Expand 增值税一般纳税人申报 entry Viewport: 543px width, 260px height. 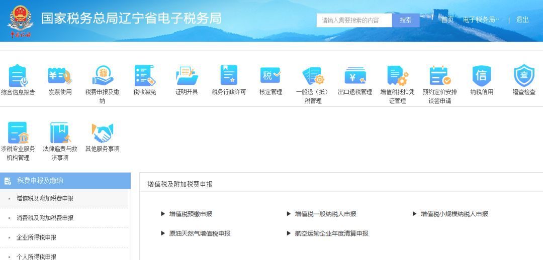(325, 214)
